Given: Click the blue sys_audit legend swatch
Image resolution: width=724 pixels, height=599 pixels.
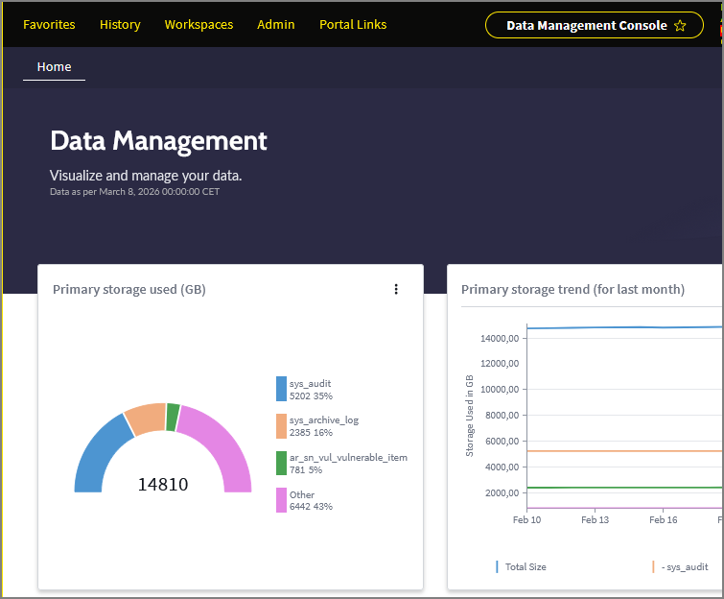Looking at the screenshot, I should point(281,389).
